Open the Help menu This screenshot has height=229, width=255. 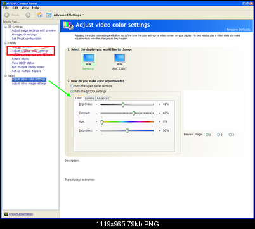[x=36, y=8]
